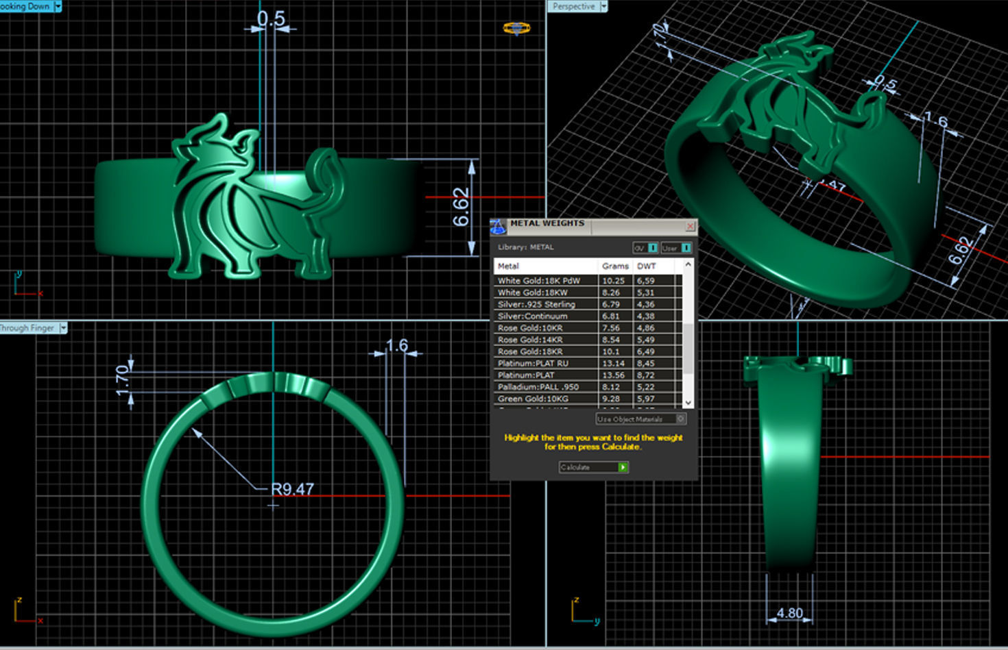Click the 10.25 grams value
Screen dimensions: 1008x650
613,281
